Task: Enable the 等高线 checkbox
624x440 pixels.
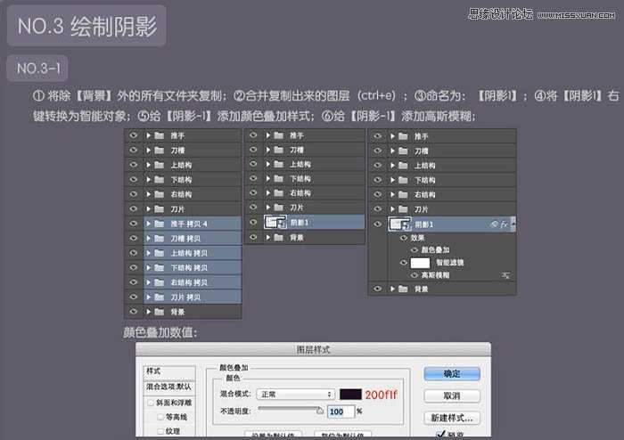Action: click(x=160, y=417)
